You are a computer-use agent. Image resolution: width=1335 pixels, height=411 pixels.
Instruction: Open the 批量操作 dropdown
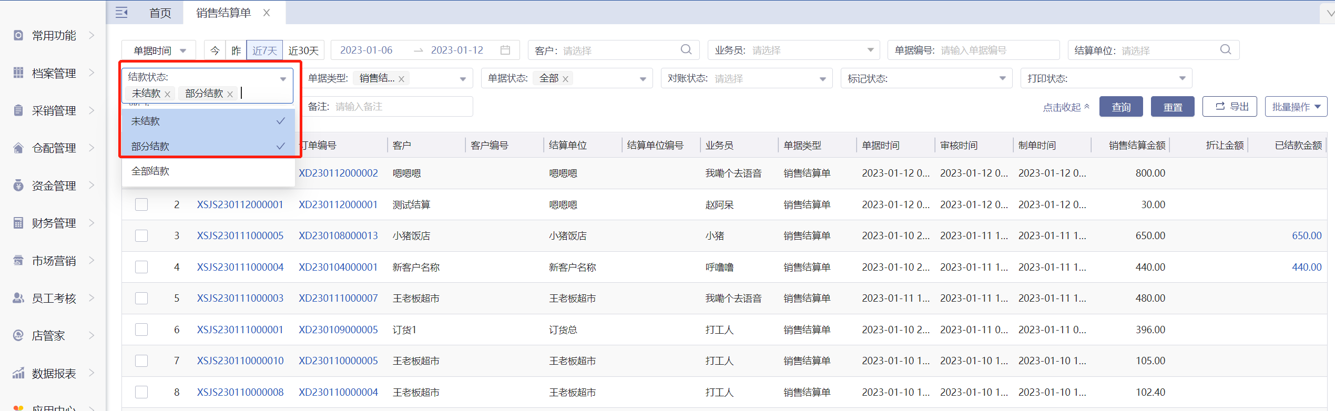[1296, 107]
